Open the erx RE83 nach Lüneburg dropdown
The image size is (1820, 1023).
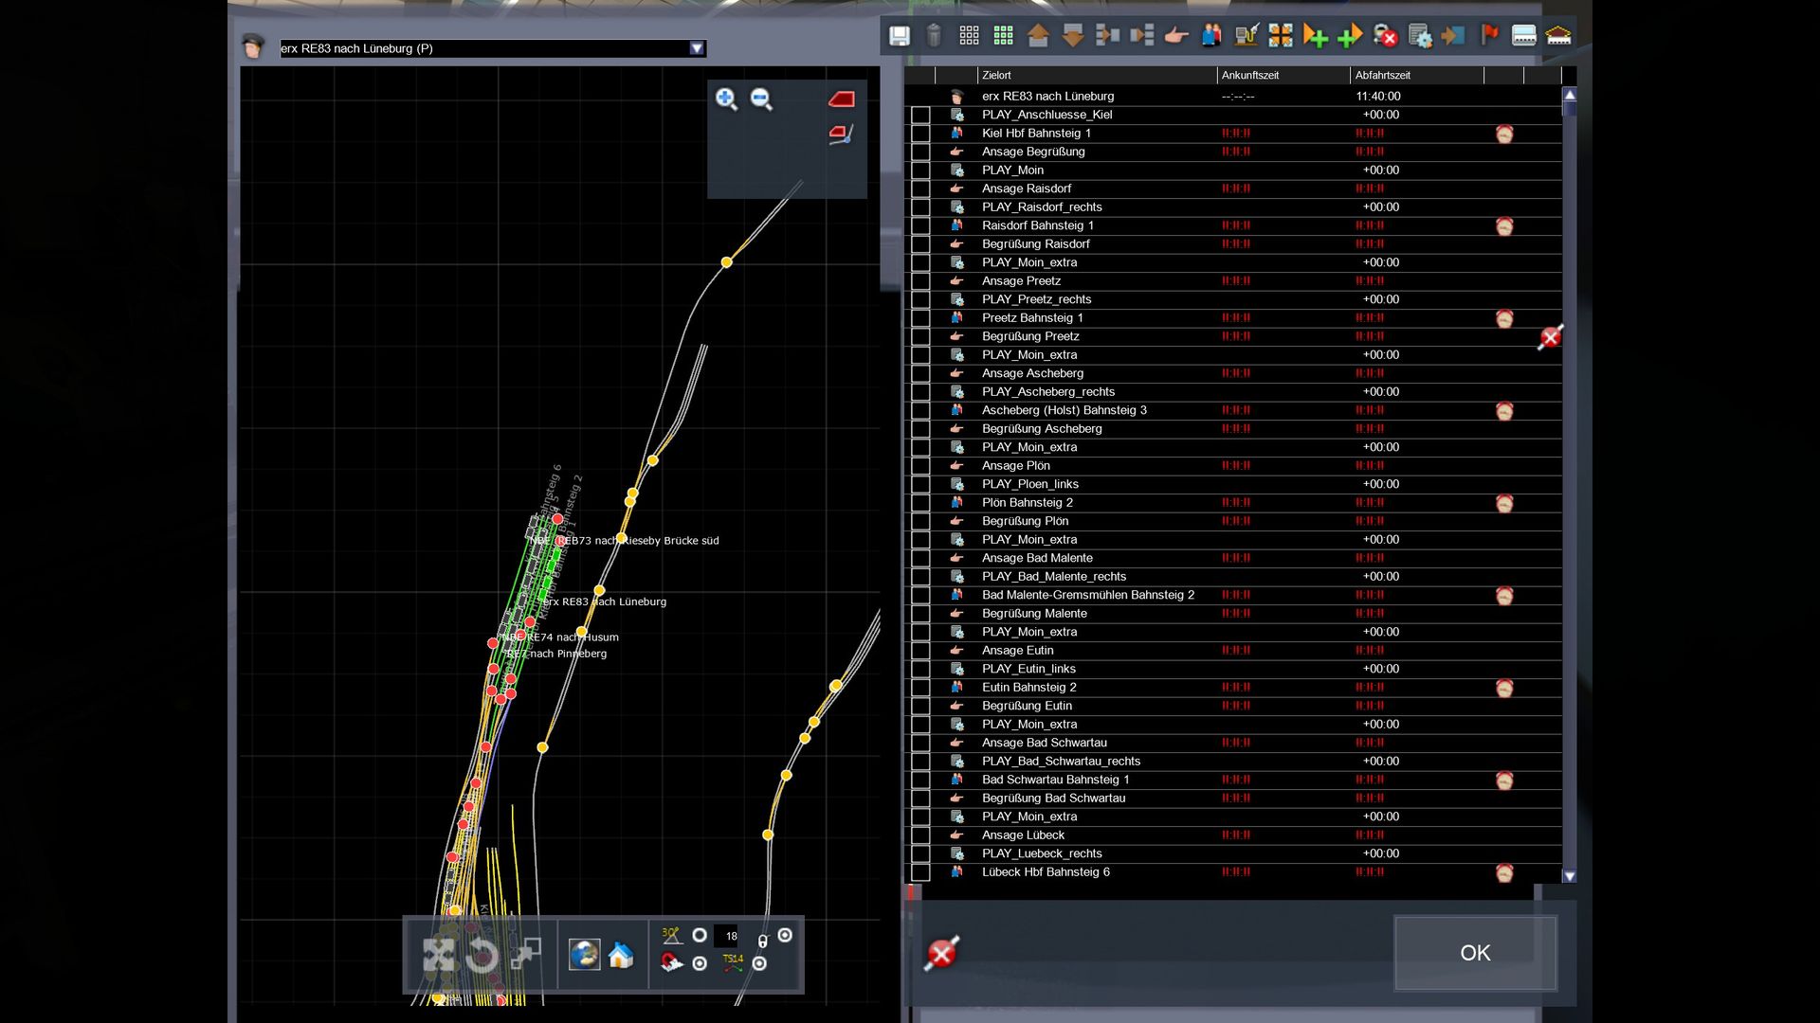pos(697,48)
